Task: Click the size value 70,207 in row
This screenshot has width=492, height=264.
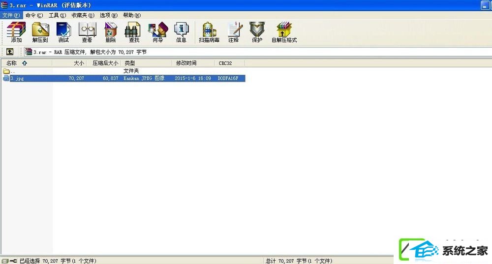Action: tap(76, 78)
